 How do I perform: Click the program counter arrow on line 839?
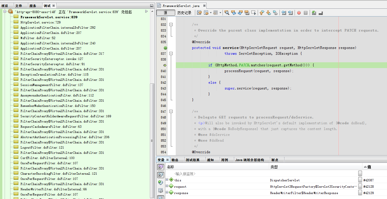click(165, 65)
